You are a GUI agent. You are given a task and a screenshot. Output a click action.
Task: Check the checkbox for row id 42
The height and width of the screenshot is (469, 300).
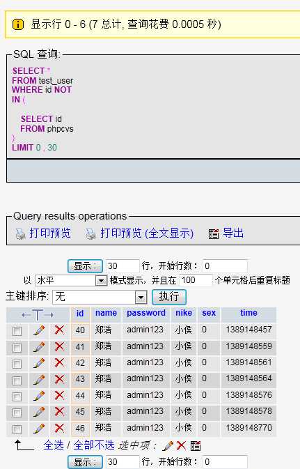click(17, 364)
